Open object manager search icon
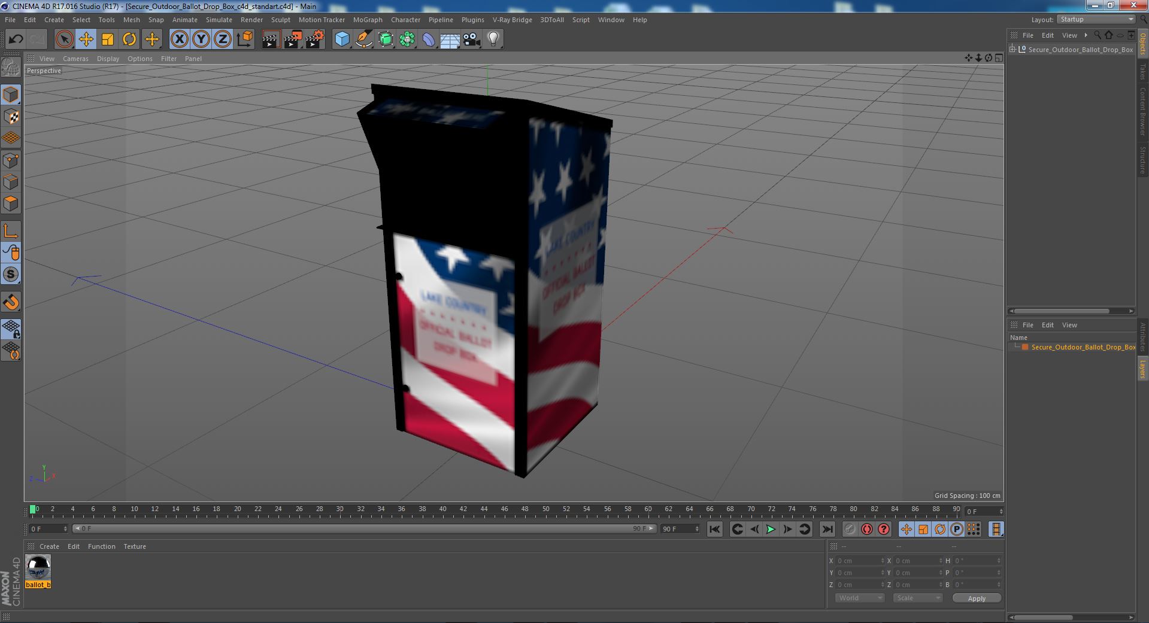1149x623 pixels. pos(1097,35)
